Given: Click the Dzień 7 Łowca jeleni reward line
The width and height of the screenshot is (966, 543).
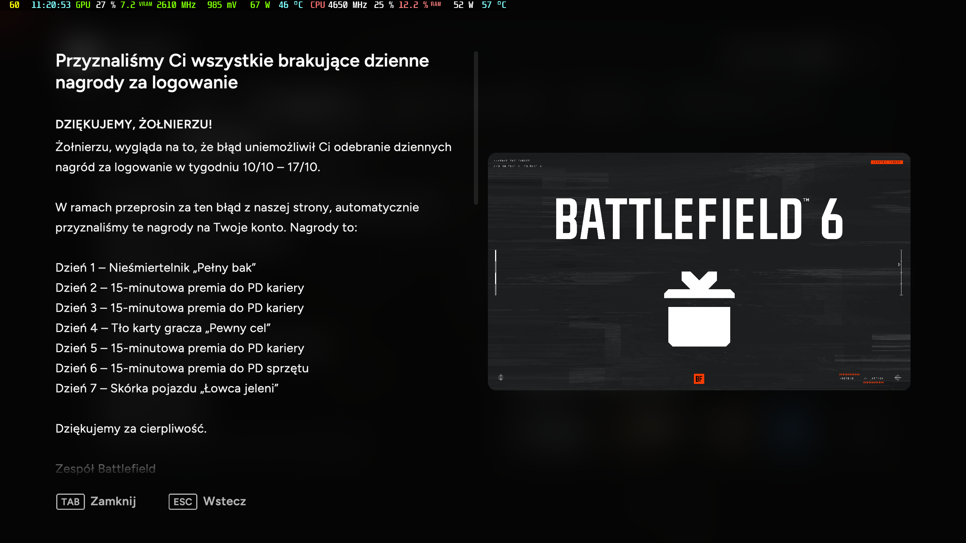Looking at the screenshot, I should pyautogui.click(x=167, y=388).
